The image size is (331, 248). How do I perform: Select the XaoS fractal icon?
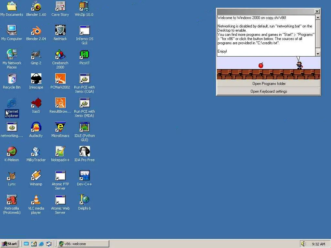point(36,103)
